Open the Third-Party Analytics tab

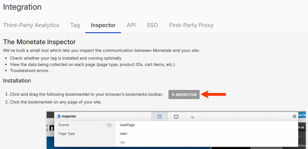[31, 25]
